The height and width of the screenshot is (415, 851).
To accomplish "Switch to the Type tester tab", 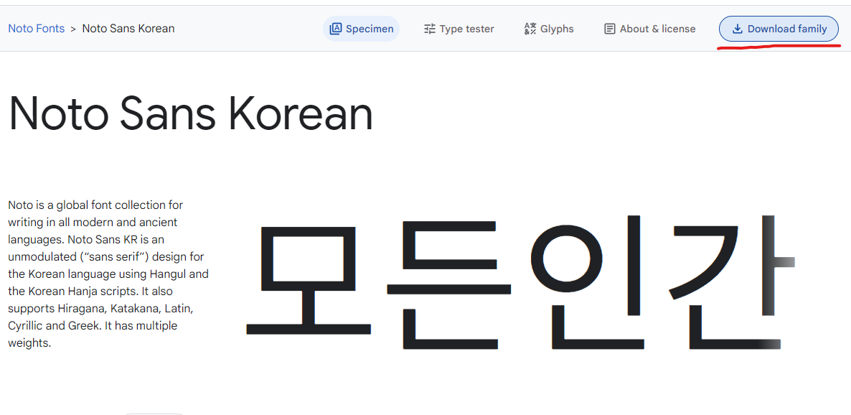I will click(x=459, y=29).
